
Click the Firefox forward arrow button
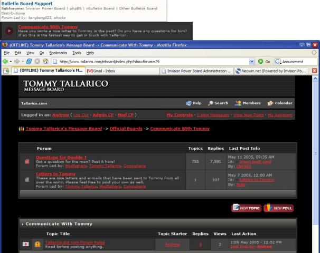click(x=17, y=61)
